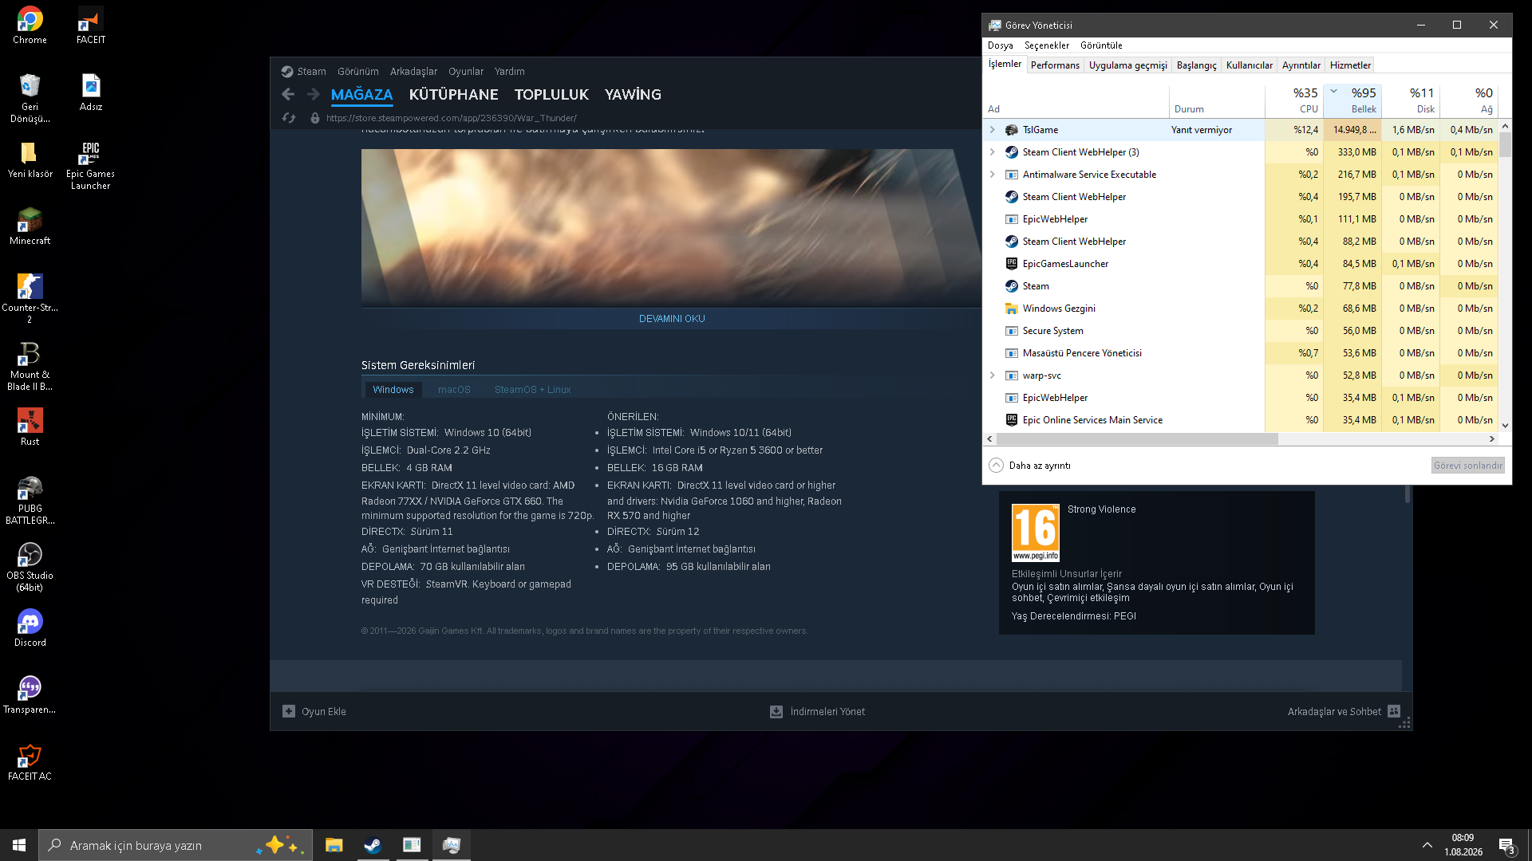Open Task Manager Görüntüle menu
Screen dimensions: 1532x861
pyautogui.click(x=1101, y=45)
